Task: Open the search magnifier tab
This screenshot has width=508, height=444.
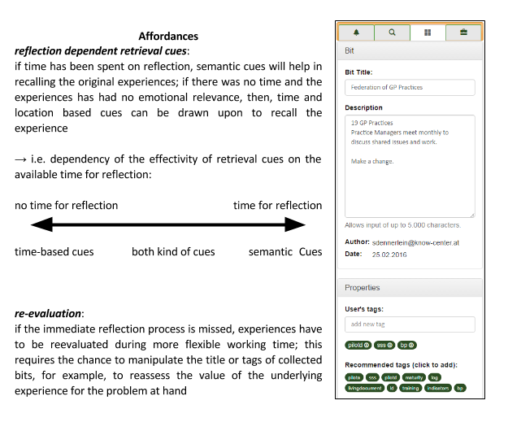Action: (392, 33)
